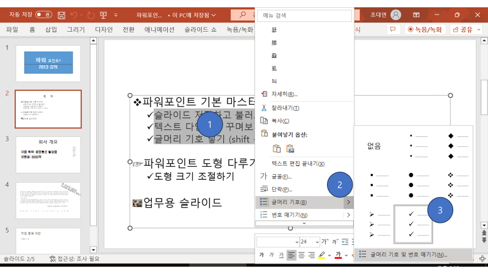The height and width of the screenshot is (274, 488).
Task: Switch to the 슬라이드 쇼 tab
Action: pyautogui.click(x=200, y=29)
